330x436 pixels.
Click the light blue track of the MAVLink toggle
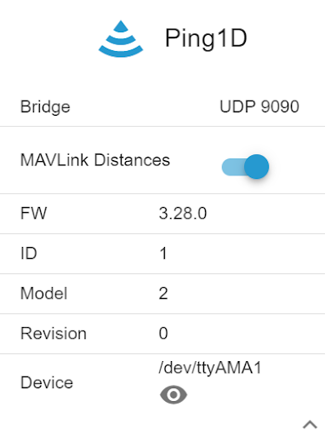233,167
